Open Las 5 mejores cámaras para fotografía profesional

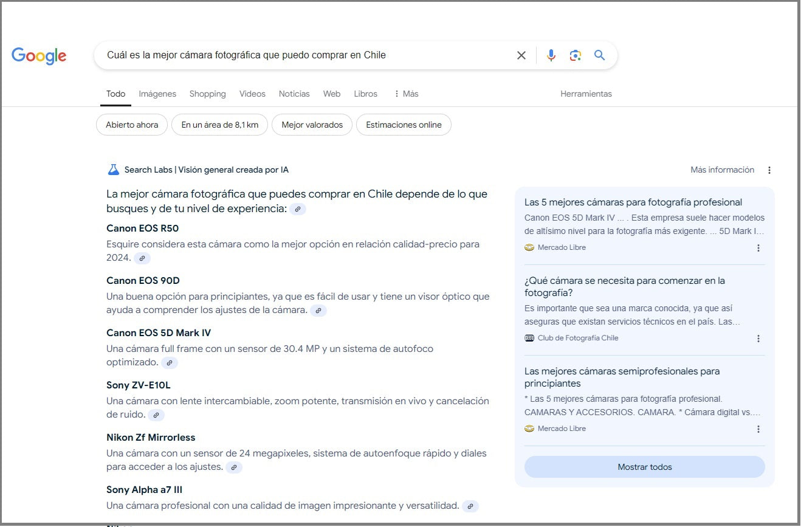tap(633, 202)
